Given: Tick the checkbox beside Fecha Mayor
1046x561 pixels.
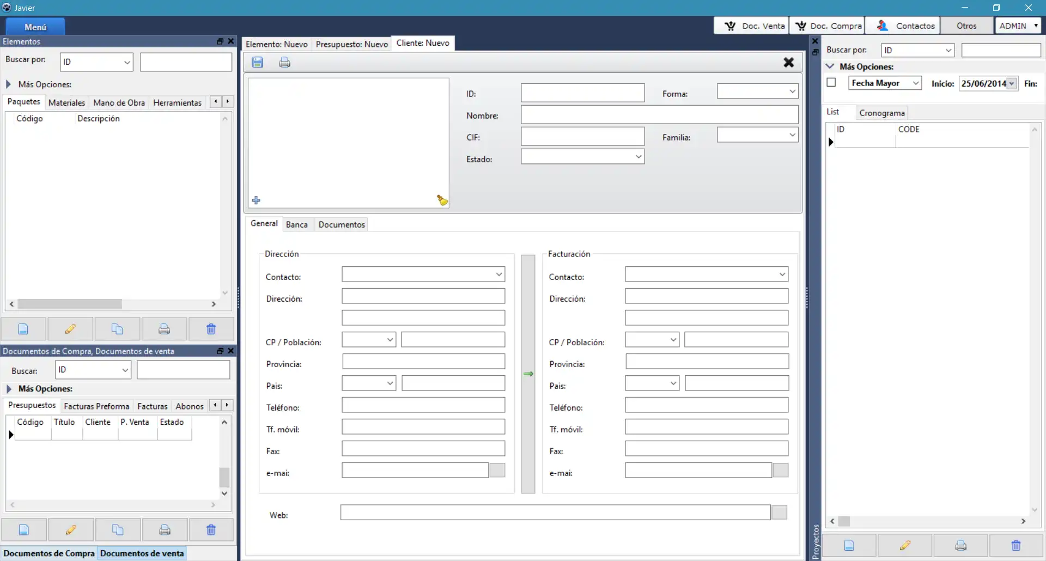Looking at the screenshot, I should pyautogui.click(x=831, y=82).
